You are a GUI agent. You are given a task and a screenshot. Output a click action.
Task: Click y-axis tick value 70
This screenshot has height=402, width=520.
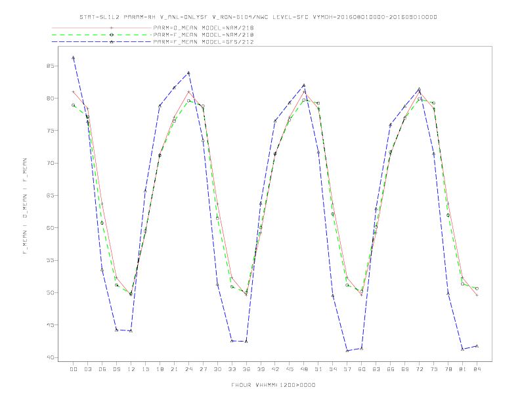(50, 163)
